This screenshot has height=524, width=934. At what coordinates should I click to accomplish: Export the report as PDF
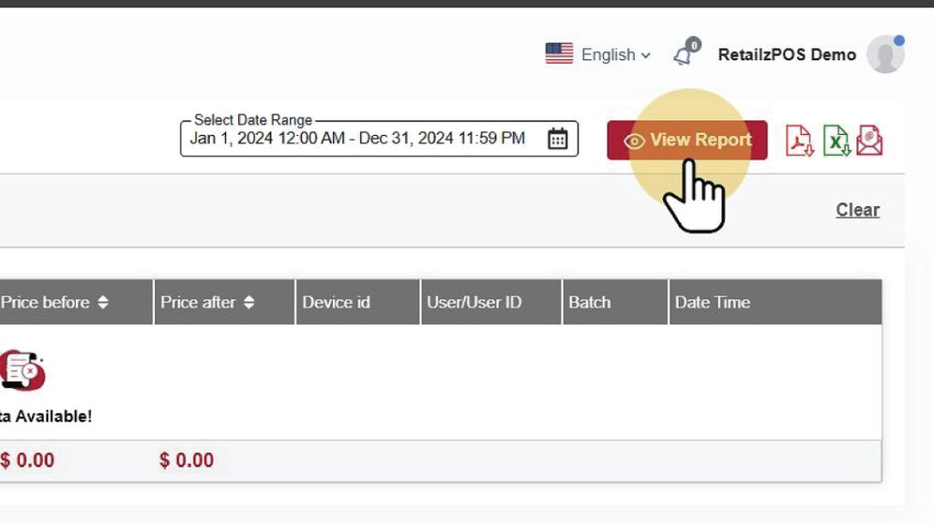click(799, 140)
